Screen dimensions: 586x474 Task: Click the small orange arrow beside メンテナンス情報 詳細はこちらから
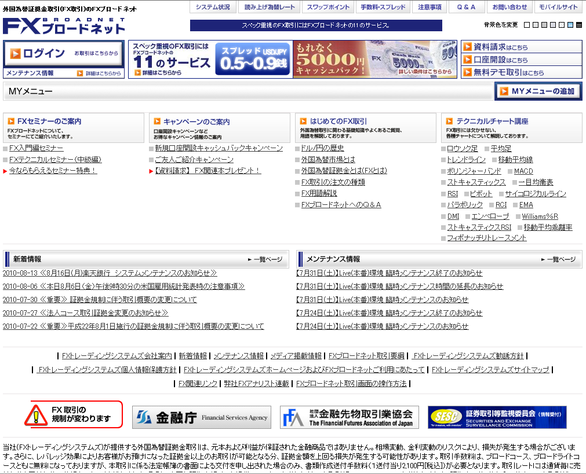click(80, 74)
